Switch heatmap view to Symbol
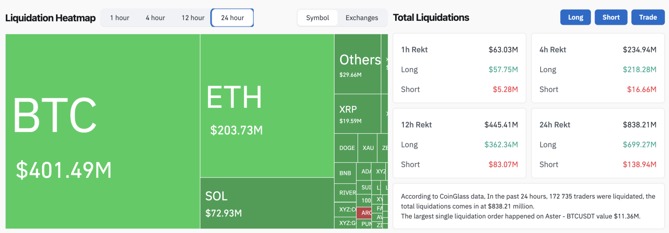The image size is (669, 233). 317,18
